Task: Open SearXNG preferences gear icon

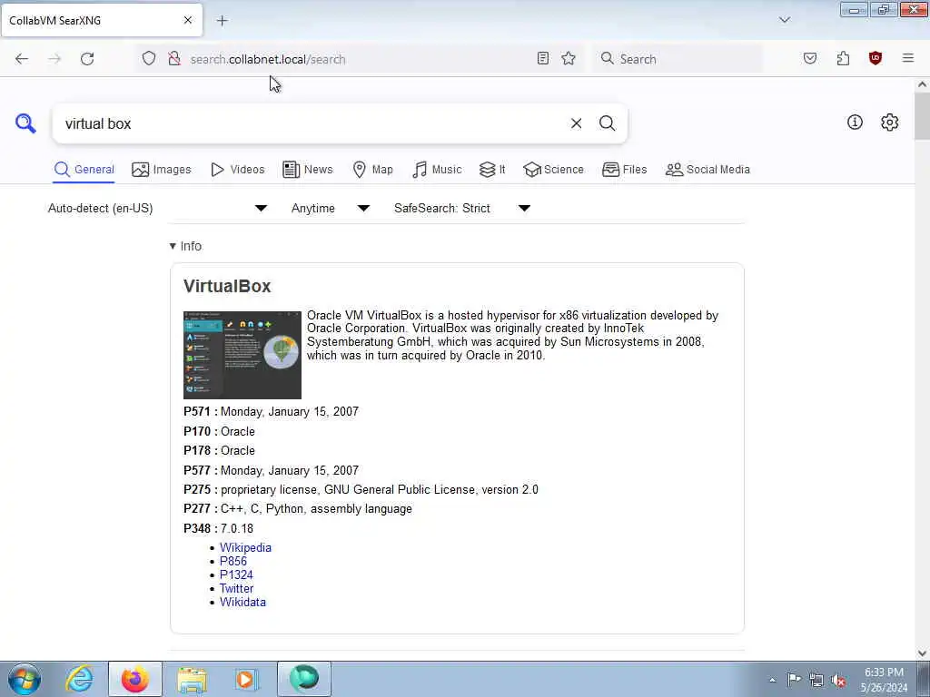Action: [x=889, y=123]
